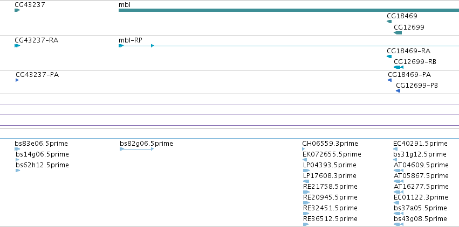Click the AT16277.5prime feature glyph

tap(399, 192)
